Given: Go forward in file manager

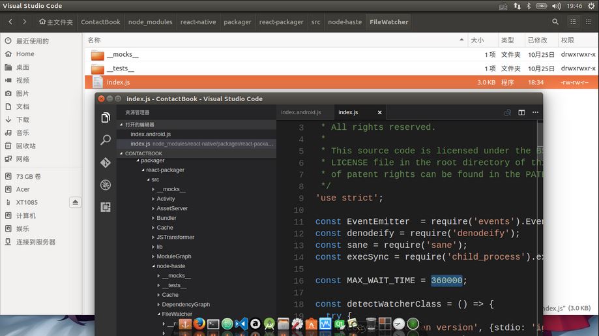Looking at the screenshot, I should click(25, 22).
